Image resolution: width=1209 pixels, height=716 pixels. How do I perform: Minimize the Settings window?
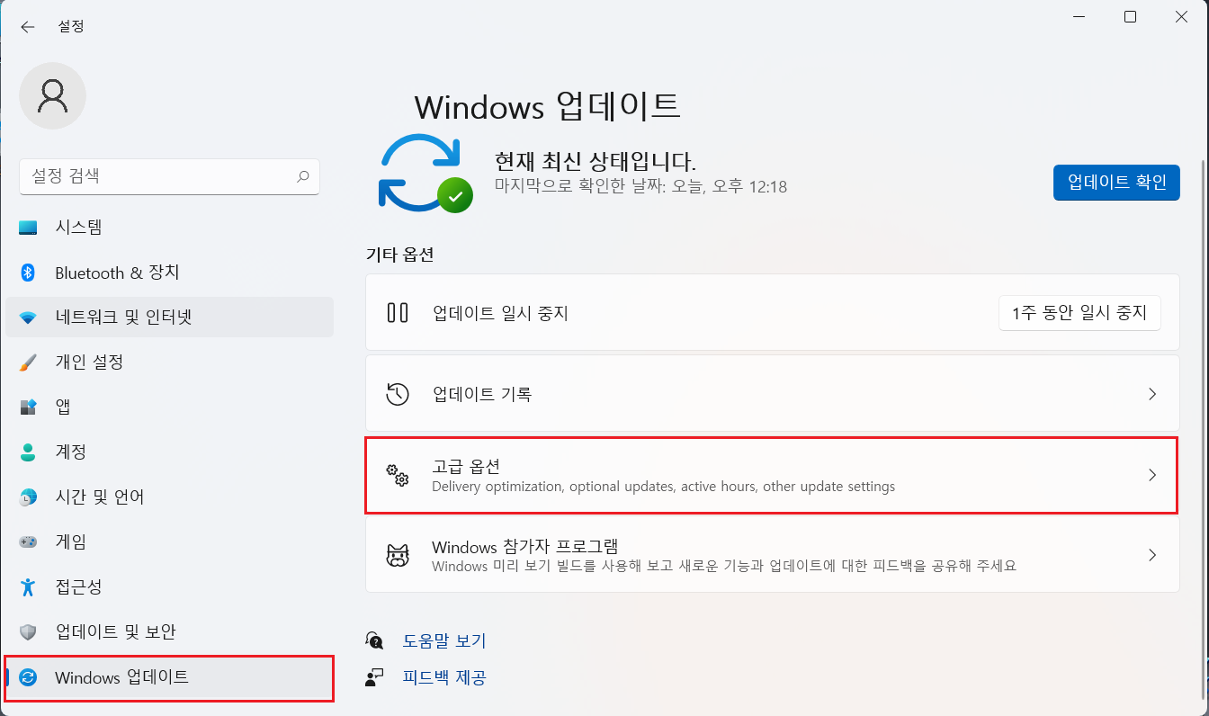point(1079,16)
